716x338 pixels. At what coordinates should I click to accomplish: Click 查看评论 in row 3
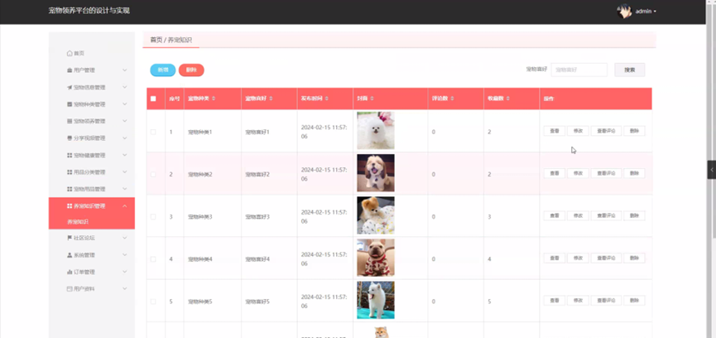[x=607, y=215]
